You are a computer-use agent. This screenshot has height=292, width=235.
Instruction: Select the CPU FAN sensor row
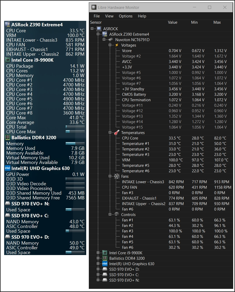130,187
